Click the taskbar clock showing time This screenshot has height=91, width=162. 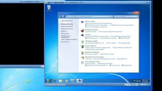(145, 81)
